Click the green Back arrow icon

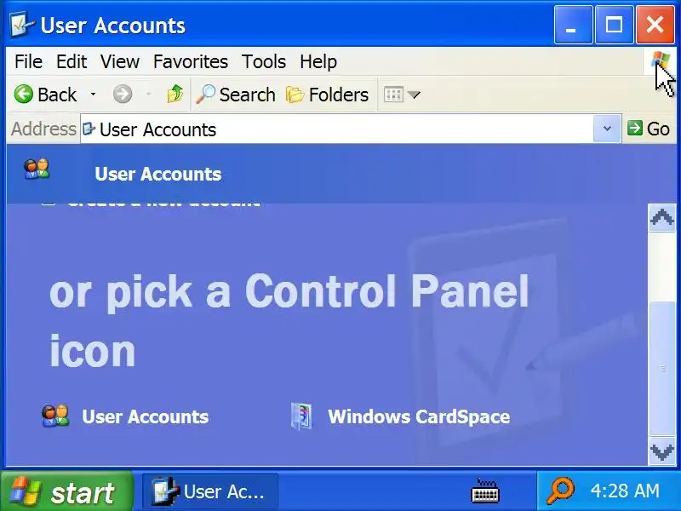24,94
